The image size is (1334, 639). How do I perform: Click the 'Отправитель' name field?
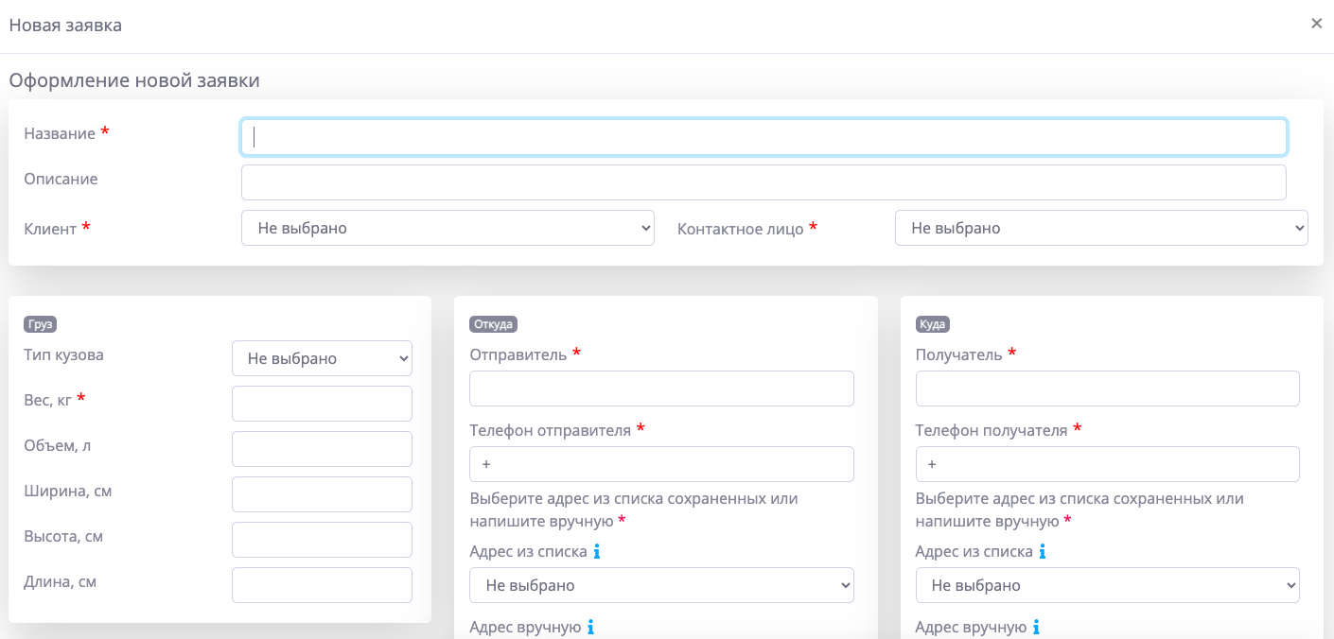click(x=661, y=389)
